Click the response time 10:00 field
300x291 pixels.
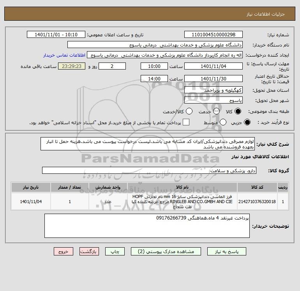pos(154,66)
